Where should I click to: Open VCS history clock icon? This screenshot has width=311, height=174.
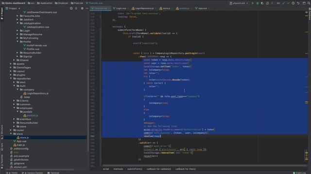click(x=293, y=3)
